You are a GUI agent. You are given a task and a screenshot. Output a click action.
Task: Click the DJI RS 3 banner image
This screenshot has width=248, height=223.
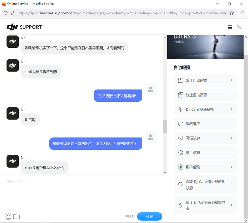pos(205,47)
